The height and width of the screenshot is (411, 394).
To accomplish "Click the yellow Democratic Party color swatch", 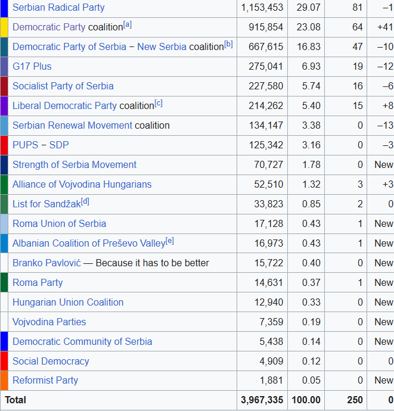I will click(4, 27).
